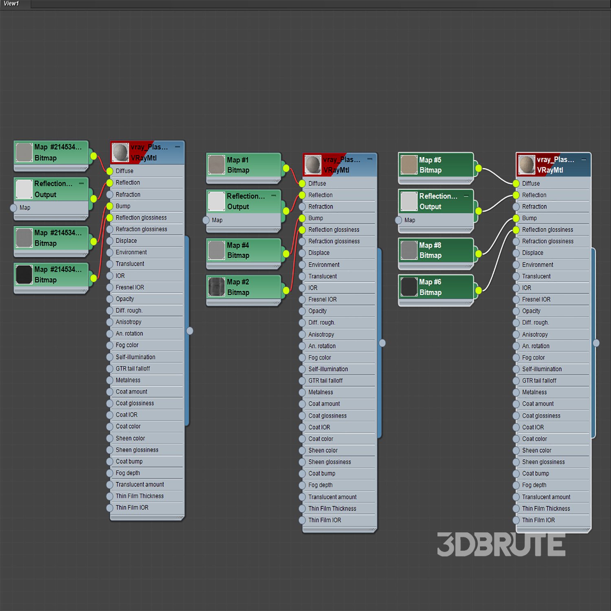Collapse the Reflection Output node above Map #8

[x=466, y=196]
